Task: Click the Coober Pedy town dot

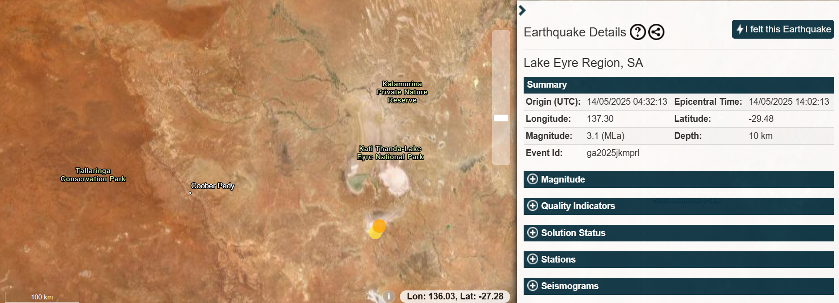Action: click(190, 193)
